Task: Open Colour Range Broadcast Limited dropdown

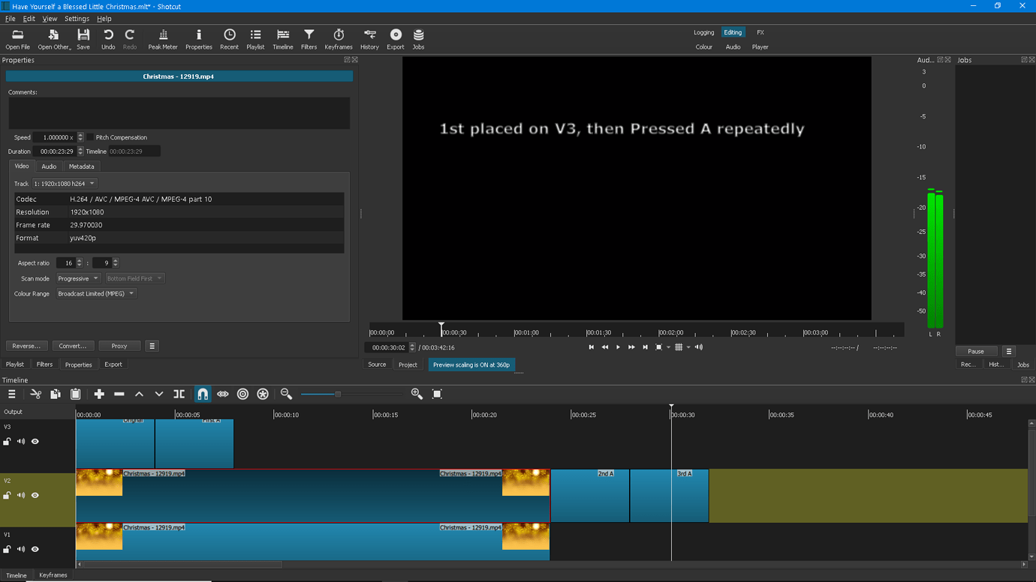Action: tap(96, 294)
